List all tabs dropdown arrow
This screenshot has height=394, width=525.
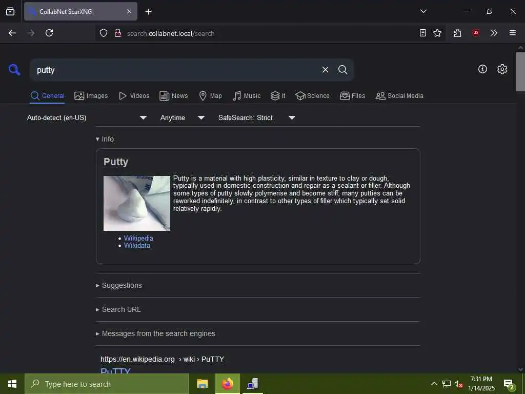pos(423,11)
